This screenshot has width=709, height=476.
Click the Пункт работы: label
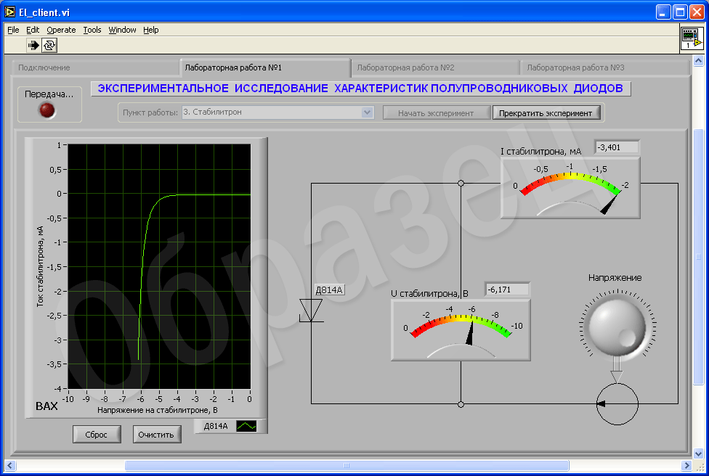150,112
